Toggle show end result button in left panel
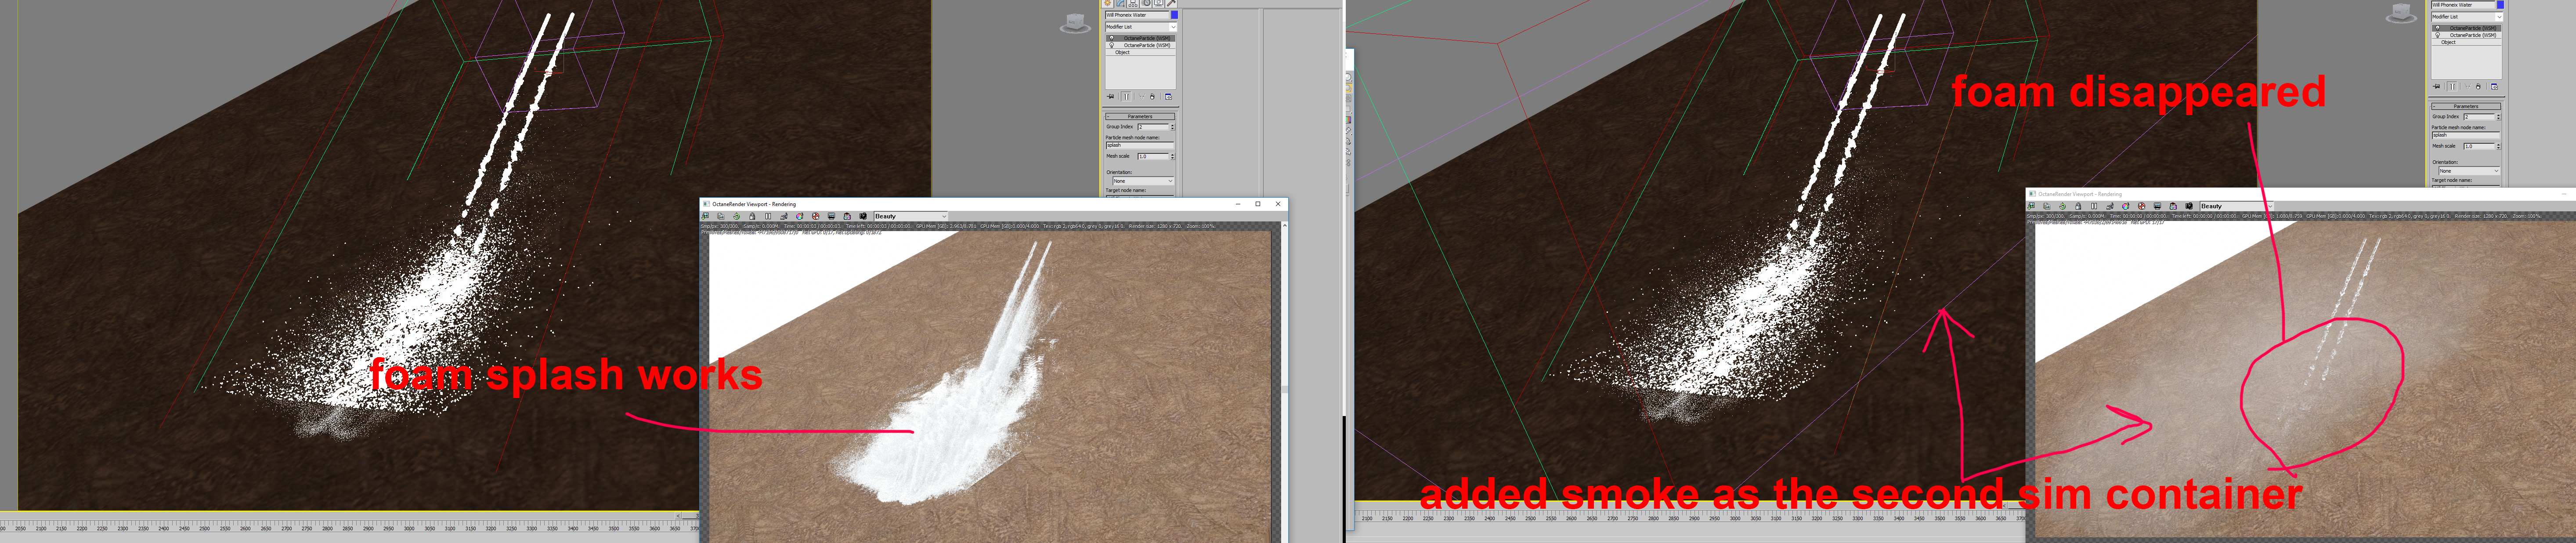 click(1126, 97)
